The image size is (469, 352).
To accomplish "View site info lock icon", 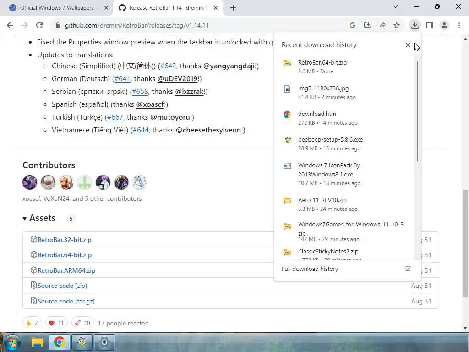I will [x=58, y=26].
